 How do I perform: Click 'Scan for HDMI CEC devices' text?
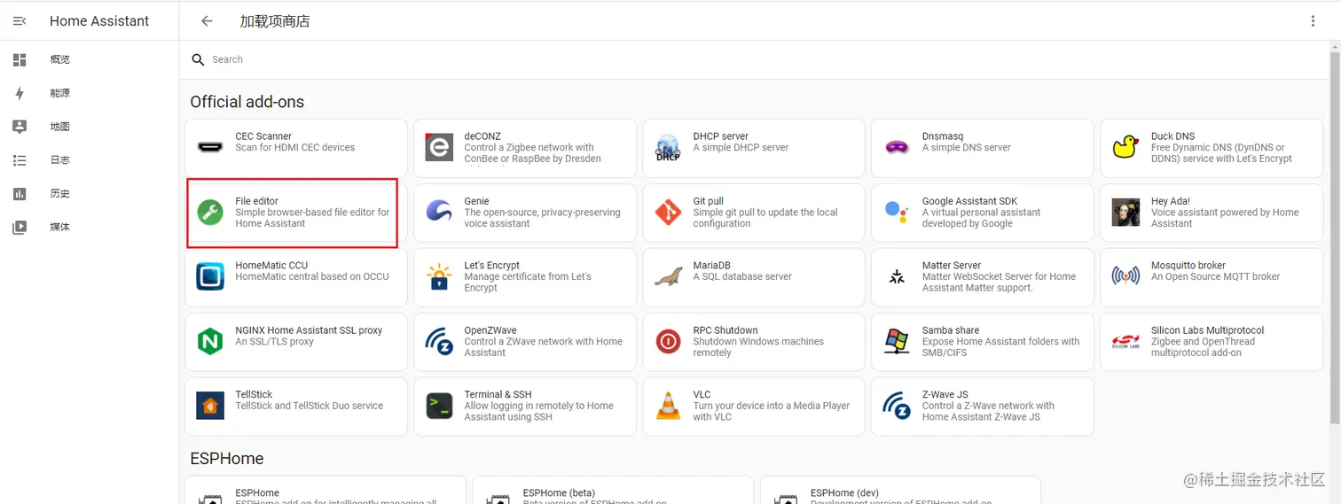coord(295,148)
